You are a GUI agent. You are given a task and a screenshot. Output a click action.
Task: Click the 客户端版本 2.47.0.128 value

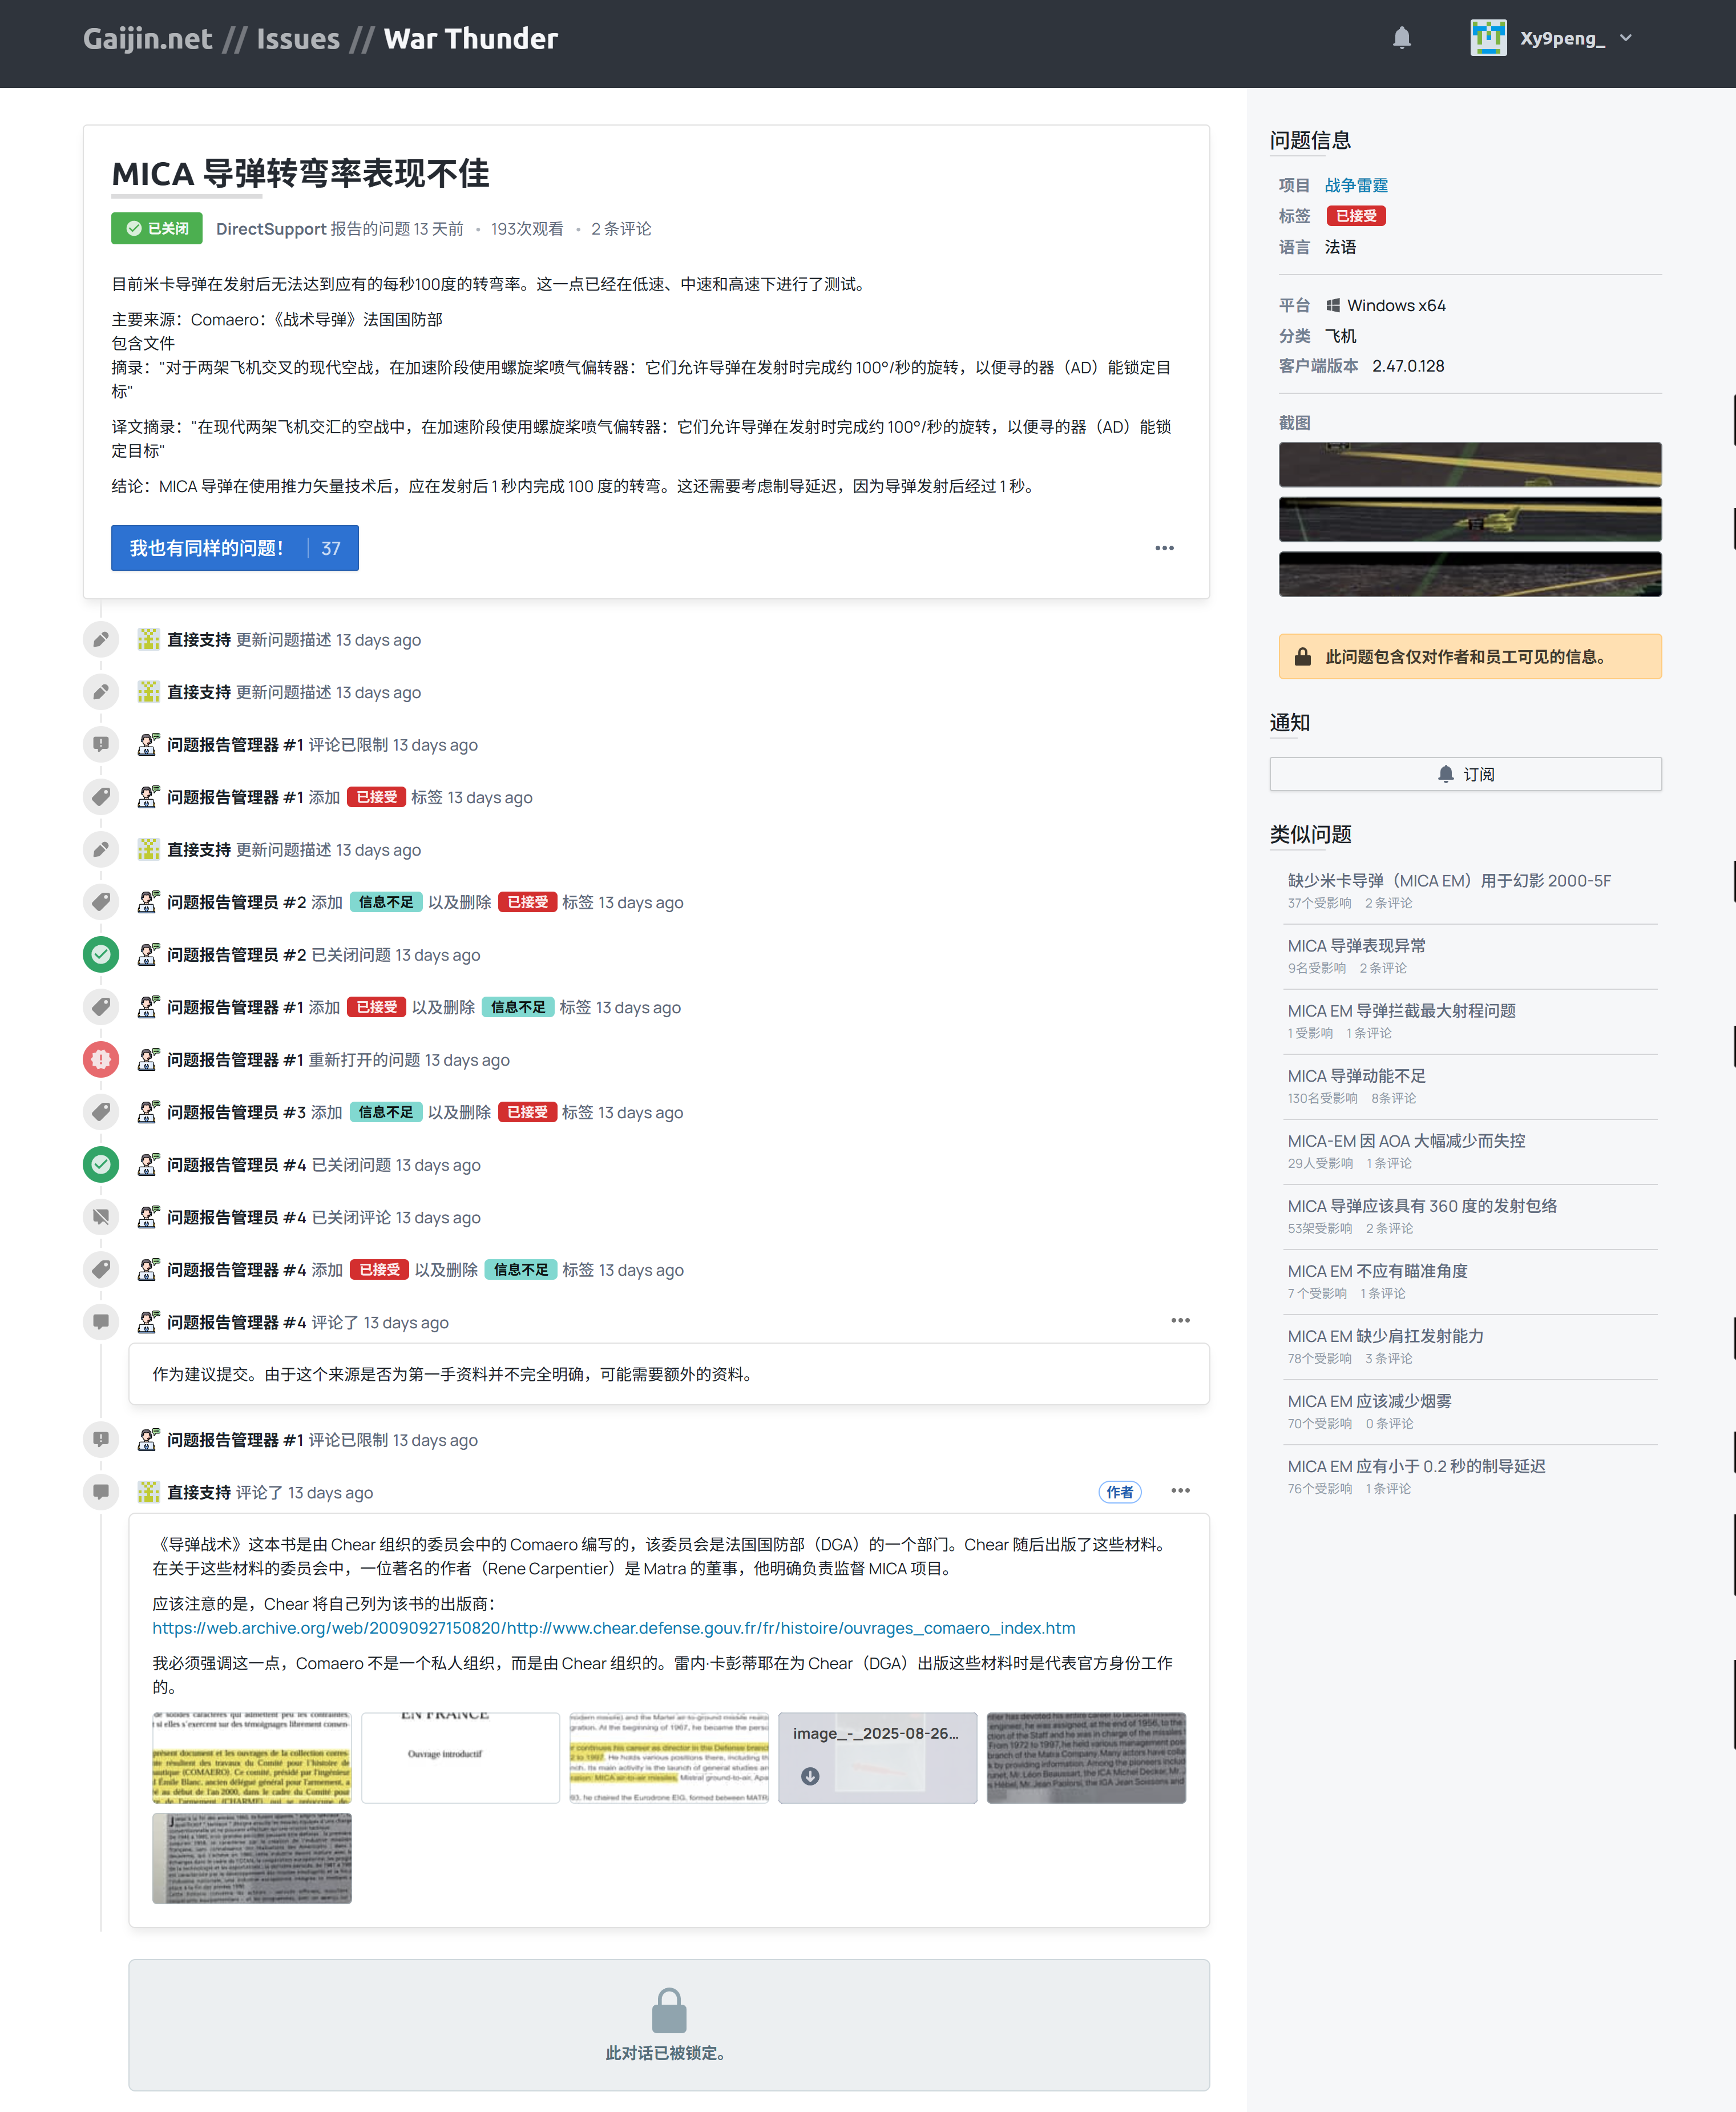[x=1408, y=366]
